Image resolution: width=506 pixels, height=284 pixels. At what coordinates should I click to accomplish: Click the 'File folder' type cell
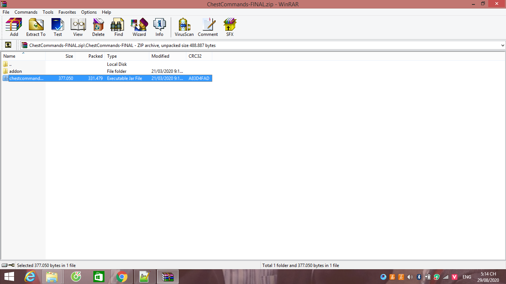pyautogui.click(x=117, y=71)
